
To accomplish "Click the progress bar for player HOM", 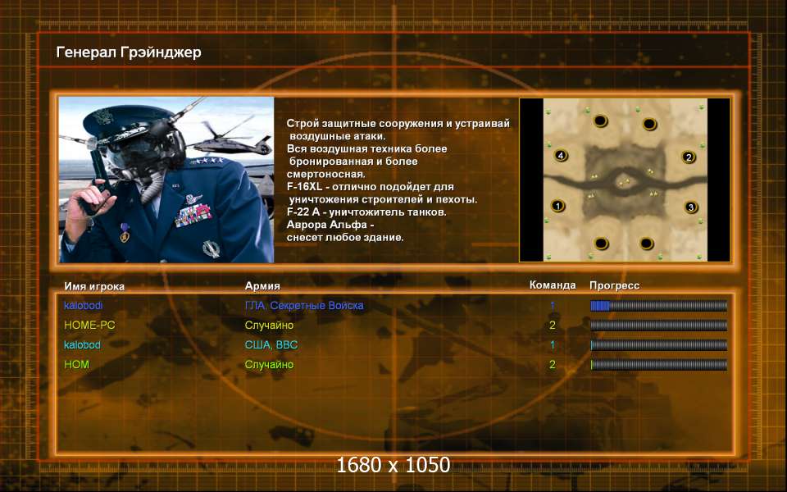I will (x=658, y=365).
